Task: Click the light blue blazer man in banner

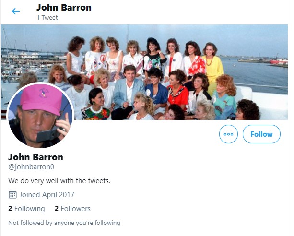Action: coord(128,92)
